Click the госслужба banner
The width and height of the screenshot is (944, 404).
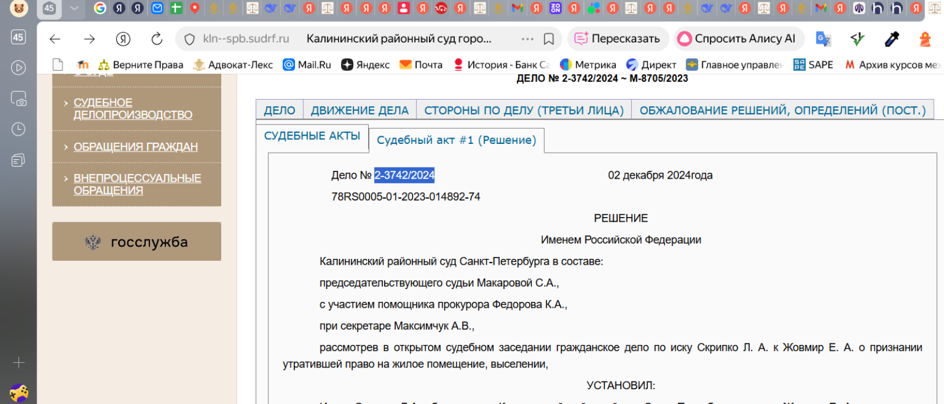(x=137, y=242)
